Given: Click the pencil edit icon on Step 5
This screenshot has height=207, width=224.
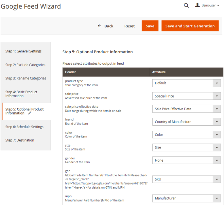Looking at the screenshot, I should tap(29, 113).
